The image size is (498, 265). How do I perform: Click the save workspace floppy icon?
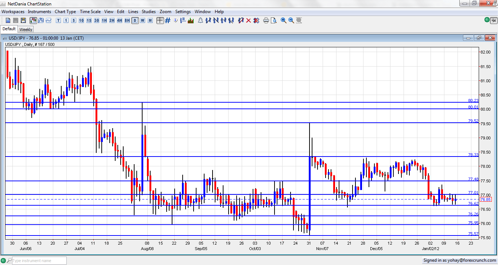pos(23,20)
